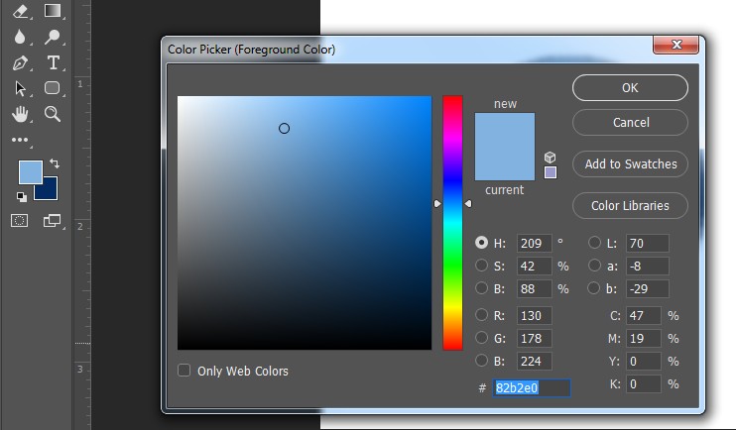Select the Path Selection arrow tool
736x430 pixels.
point(20,88)
